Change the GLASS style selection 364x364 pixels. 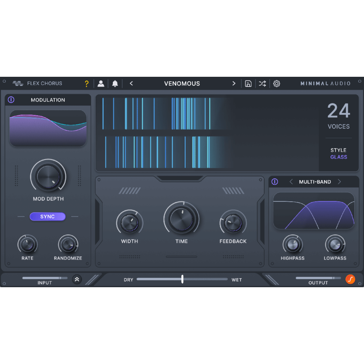pos(339,157)
